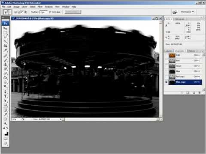The height and width of the screenshot is (154, 206).
Task: Load channel as selection icon
Action: click(182, 93)
